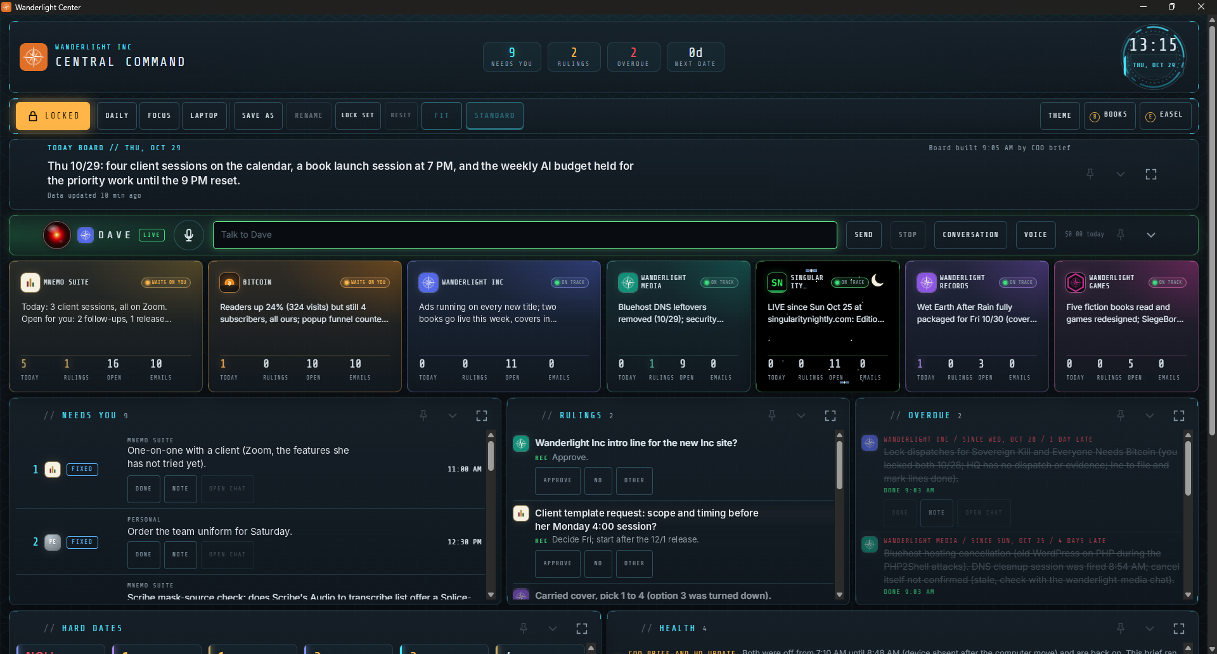Collapse the Today Board panel chevron

(1121, 174)
